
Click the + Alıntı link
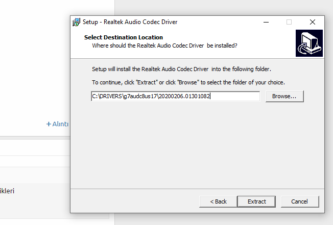[58, 124]
